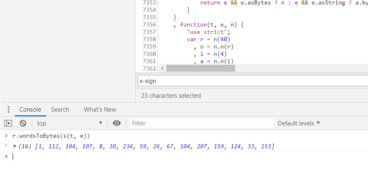Click the "use strict" string in code
The width and height of the screenshot is (368, 189).
(207, 32)
